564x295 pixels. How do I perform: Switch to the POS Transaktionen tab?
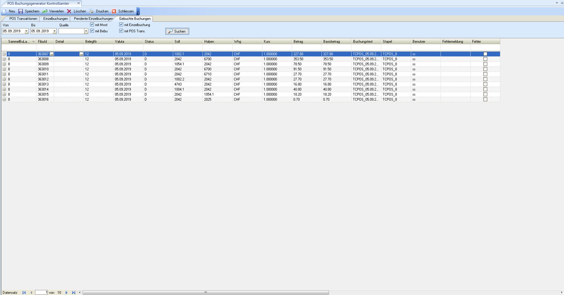(23, 19)
